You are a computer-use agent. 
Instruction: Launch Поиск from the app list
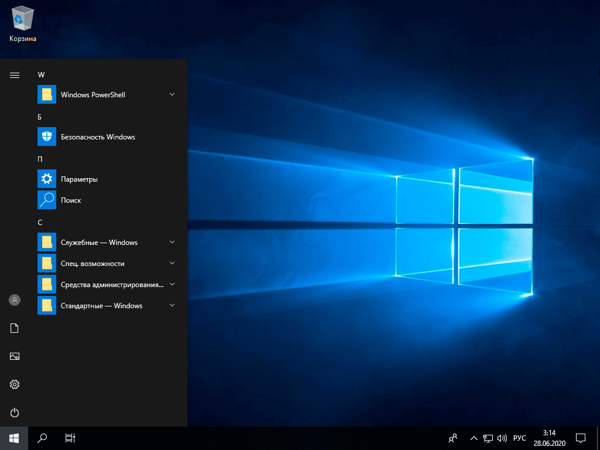pos(71,200)
